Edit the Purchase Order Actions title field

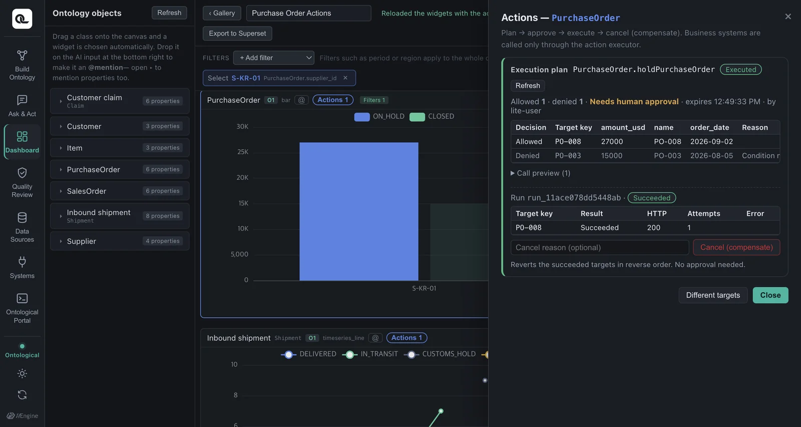(309, 13)
